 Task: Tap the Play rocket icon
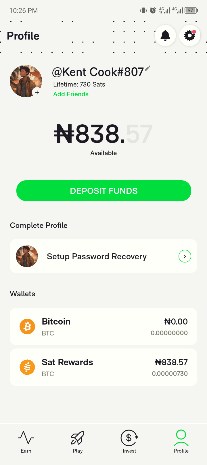click(x=78, y=438)
